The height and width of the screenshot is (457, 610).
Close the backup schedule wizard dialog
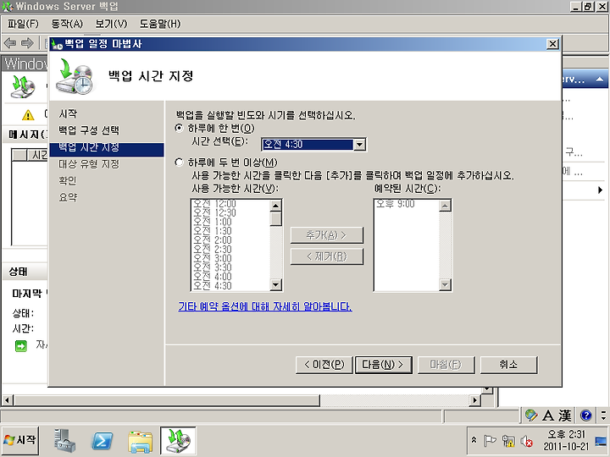pos(552,44)
